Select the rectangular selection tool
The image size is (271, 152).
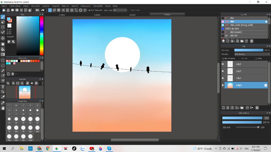[3, 60]
